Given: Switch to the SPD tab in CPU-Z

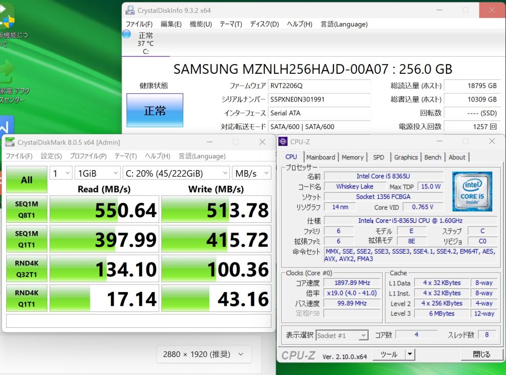Looking at the screenshot, I should [379, 157].
